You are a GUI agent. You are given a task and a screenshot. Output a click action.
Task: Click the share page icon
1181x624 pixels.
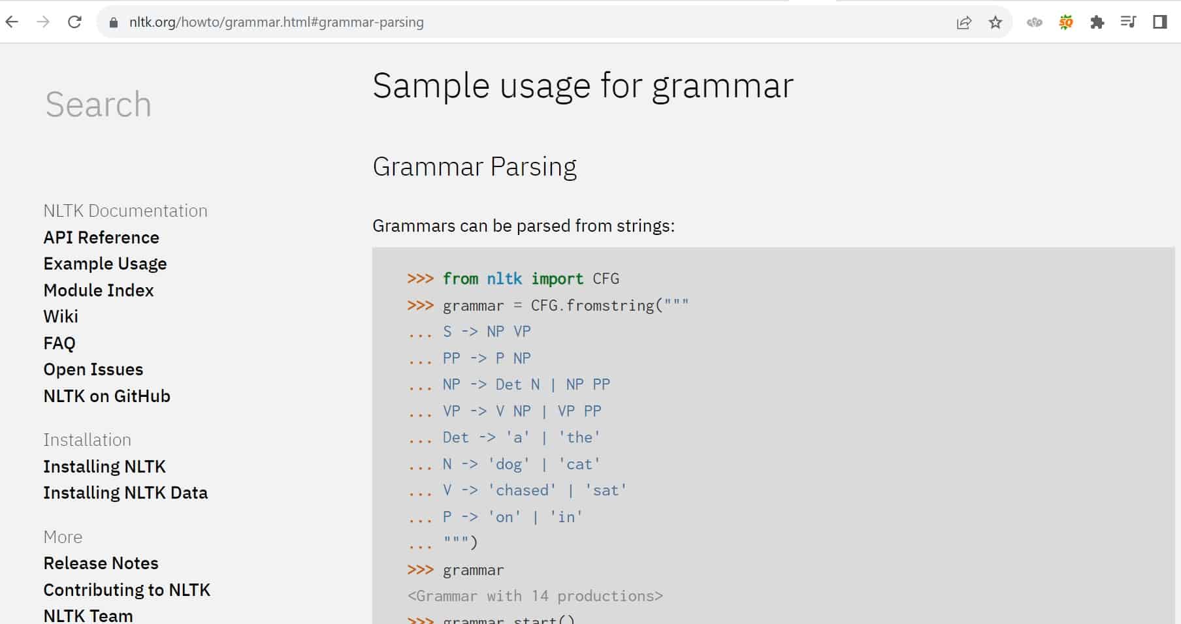[964, 22]
